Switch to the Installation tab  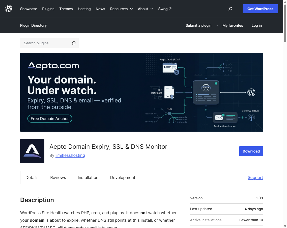[x=88, y=177]
